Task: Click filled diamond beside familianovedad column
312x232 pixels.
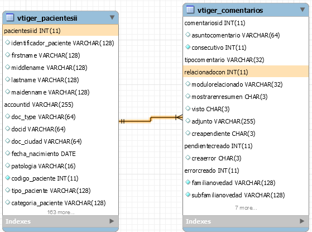Action: [188, 182]
